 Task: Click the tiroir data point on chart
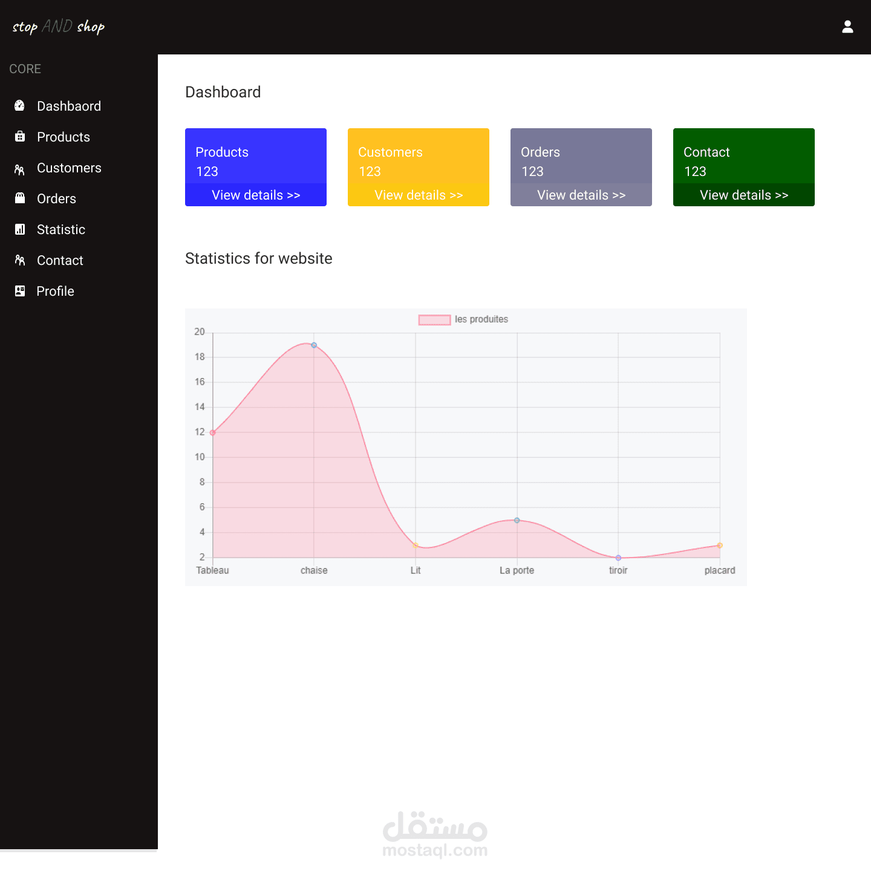point(618,558)
